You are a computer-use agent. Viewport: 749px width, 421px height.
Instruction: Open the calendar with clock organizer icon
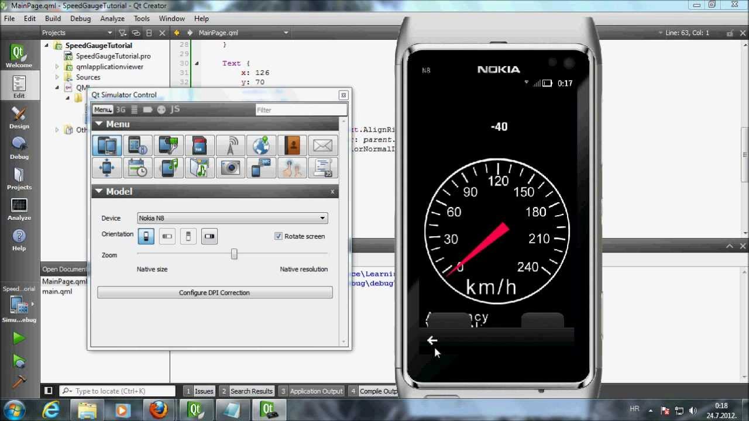pos(138,168)
